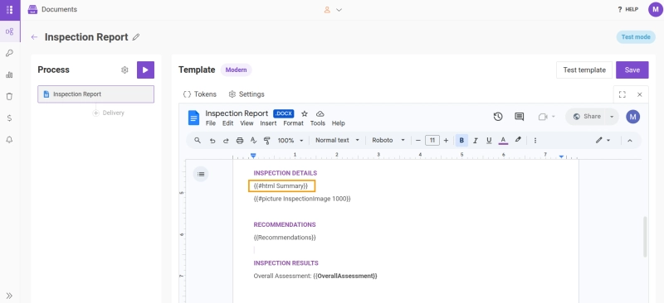Increase the font size

(x=446, y=140)
